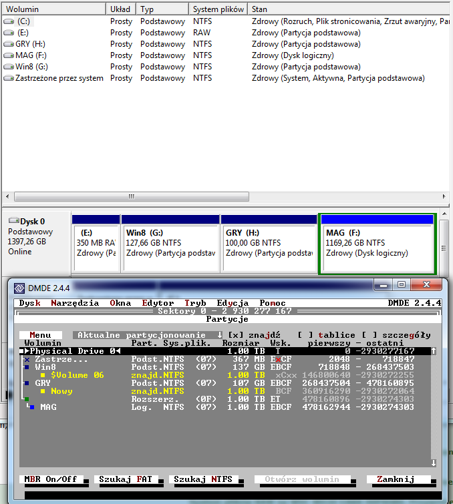Click 'Zdrowy (System, Aktywna, Partycja podstawowa)' status
Image resolution: width=453 pixels, height=504 pixels.
[x=338, y=78]
